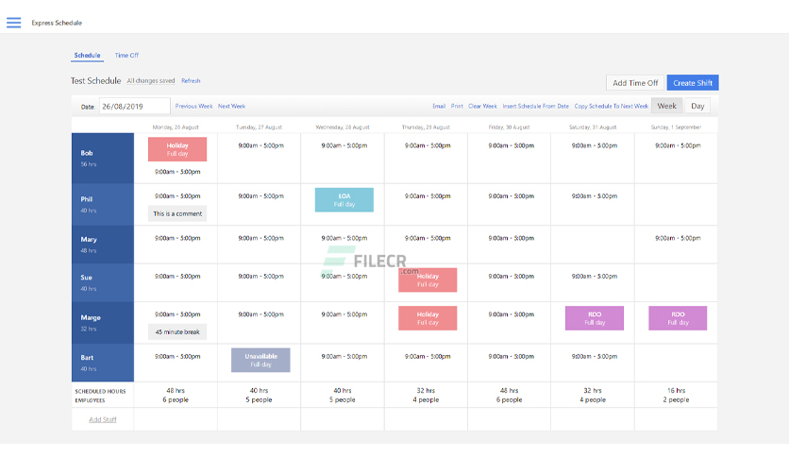Open Bob's Monday Holiday block
Image resolution: width=789 pixels, height=457 pixels.
pos(177,149)
